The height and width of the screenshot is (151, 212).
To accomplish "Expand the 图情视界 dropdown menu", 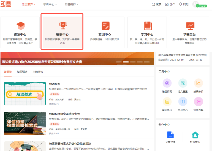I will tap(71, 4).
